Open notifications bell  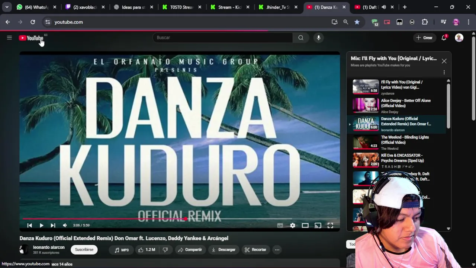click(x=444, y=38)
